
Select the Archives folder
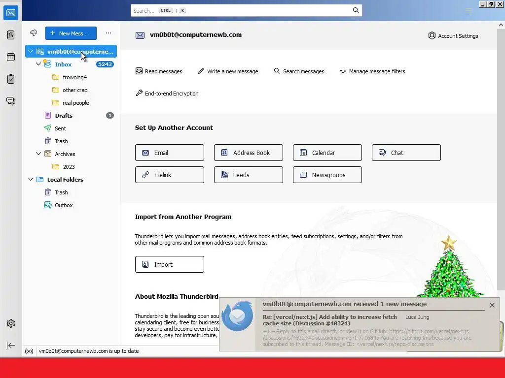(x=71, y=154)
